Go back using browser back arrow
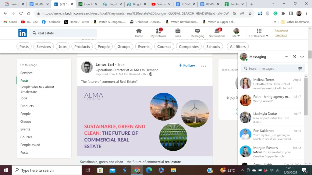Viewport: 312px width, 175px height. point(5,13)
